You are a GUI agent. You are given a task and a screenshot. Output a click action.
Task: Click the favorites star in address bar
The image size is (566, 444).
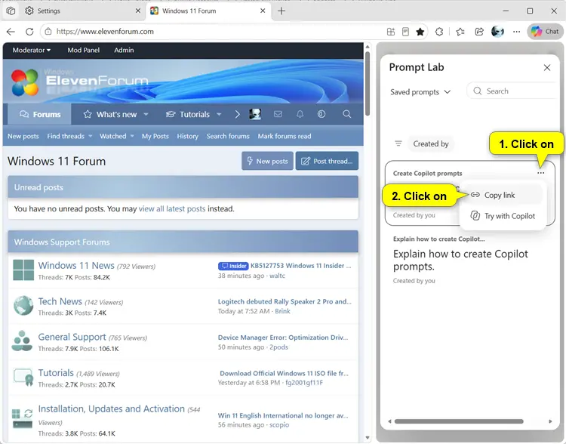[420, 32]
